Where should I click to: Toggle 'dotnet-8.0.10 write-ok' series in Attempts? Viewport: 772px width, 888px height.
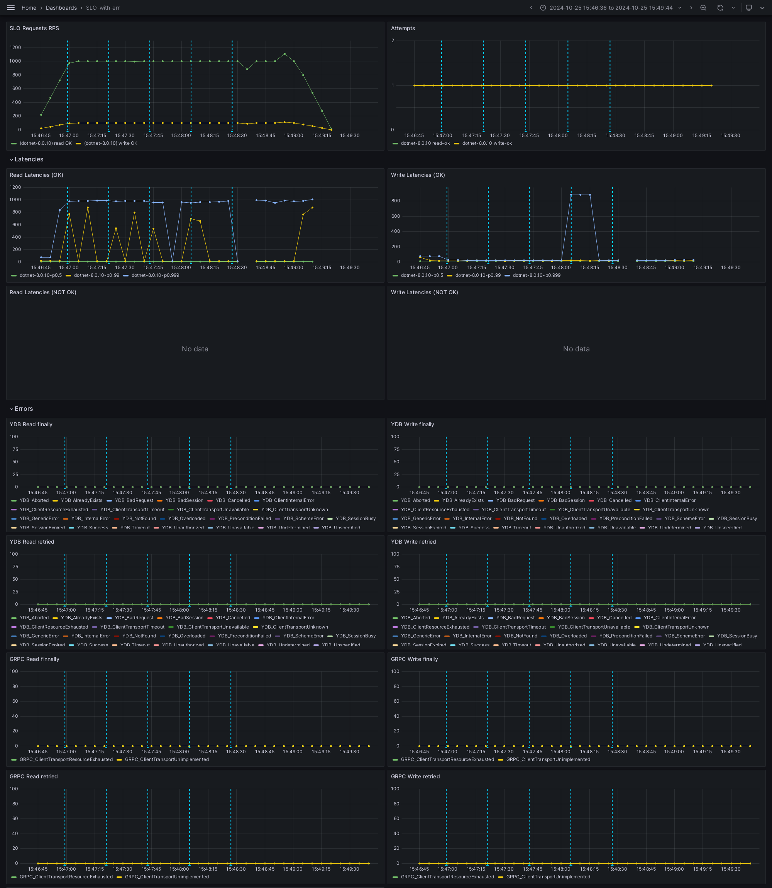(x=487, y=144)
